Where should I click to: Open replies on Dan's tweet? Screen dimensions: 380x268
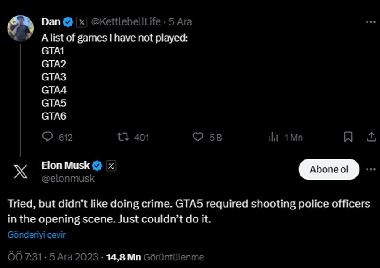tap(48, 138)
